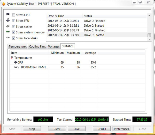Enable the Stress CPU checkbox
This screenshot has height=135, width=155.
coord(13,15)
